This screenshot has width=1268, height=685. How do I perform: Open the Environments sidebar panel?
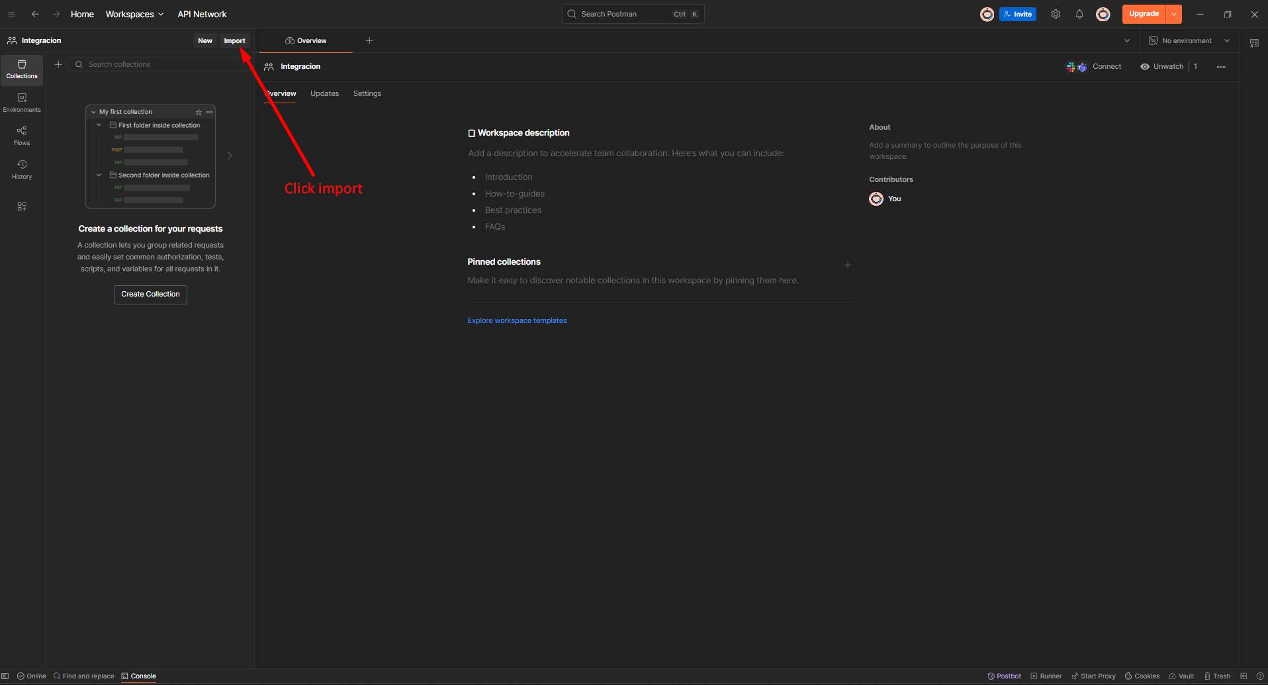(x=22, y=103)
